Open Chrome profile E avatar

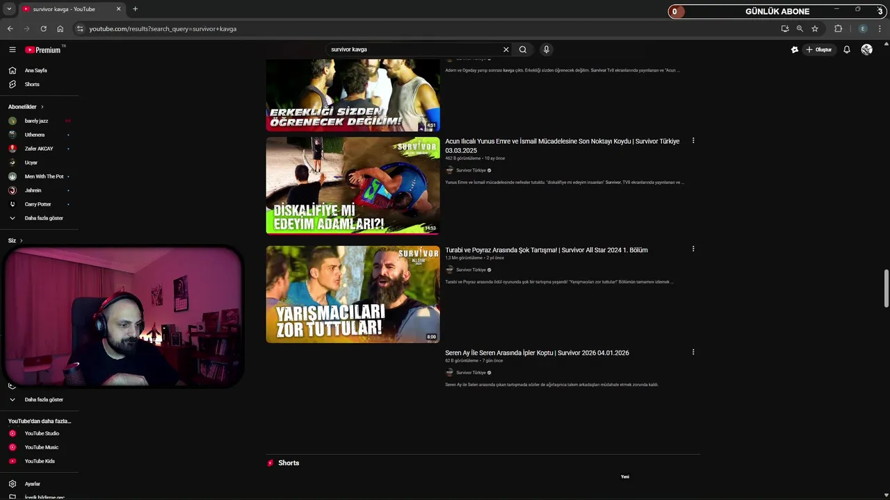tap(863, 28)
